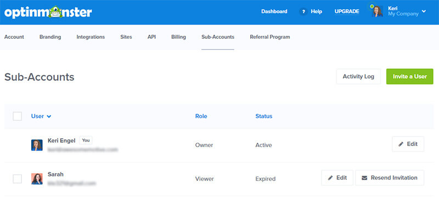439x204 pixels.
Task: Click Sarah's profile picture
Action: click(x=37, y=179)
